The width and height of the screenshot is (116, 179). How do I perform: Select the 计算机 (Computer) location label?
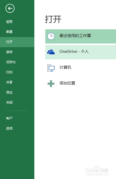coord(65,67)
